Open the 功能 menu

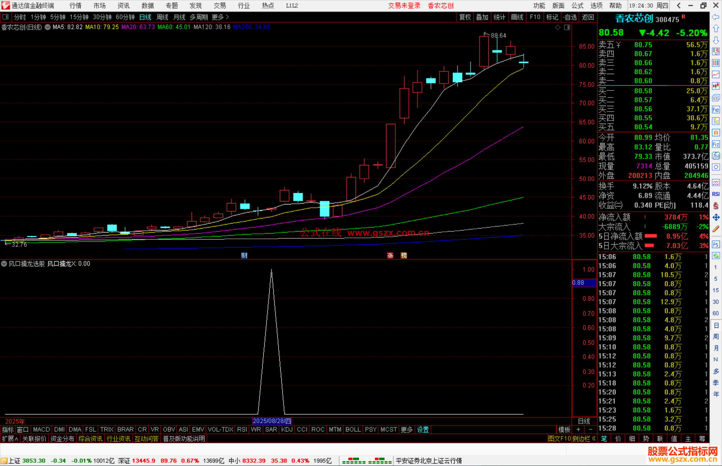click(x=539, y=6)
